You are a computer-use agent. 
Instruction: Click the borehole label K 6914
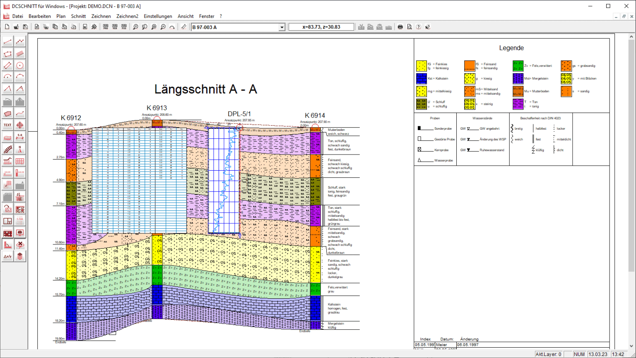[315, 116]
